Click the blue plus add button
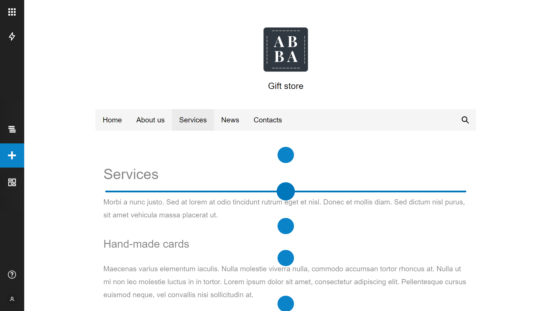This screenshot has height=311, width=547. (12, 155)
